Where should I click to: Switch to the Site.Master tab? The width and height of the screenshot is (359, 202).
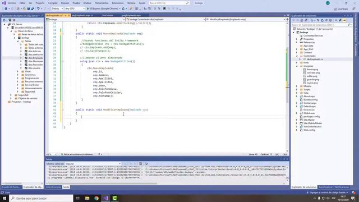(x=108, y=15)
